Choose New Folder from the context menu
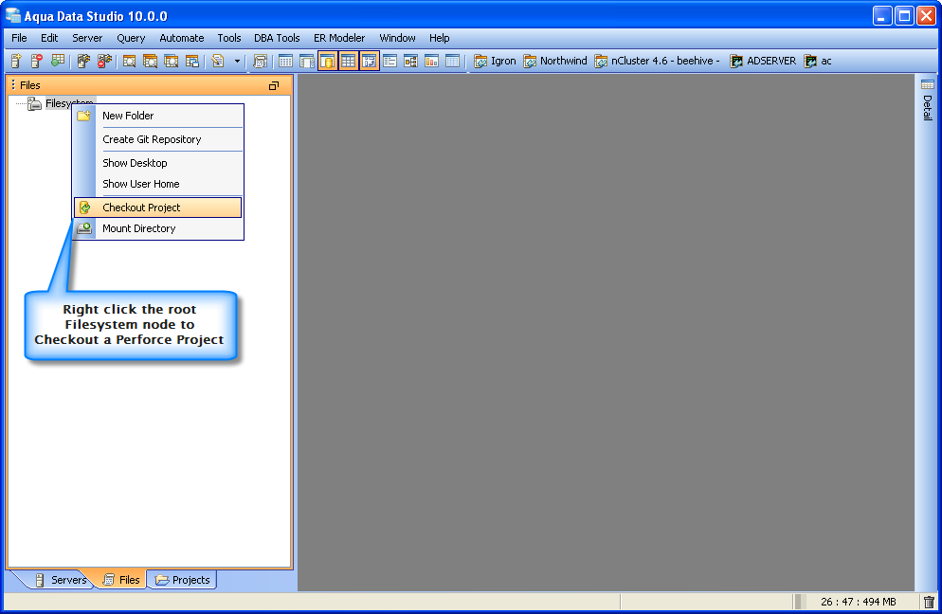 pyautogui.click(x=158, y=116)
